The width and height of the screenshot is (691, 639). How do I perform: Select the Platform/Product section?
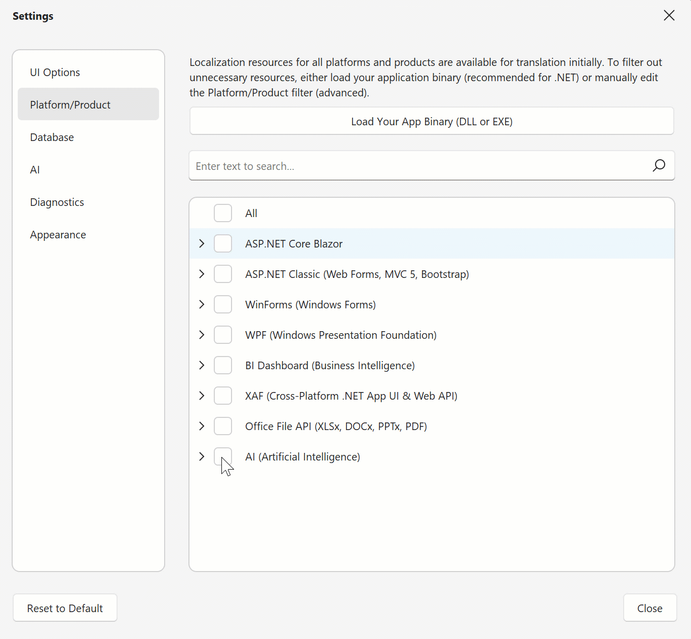coord(88,104)
